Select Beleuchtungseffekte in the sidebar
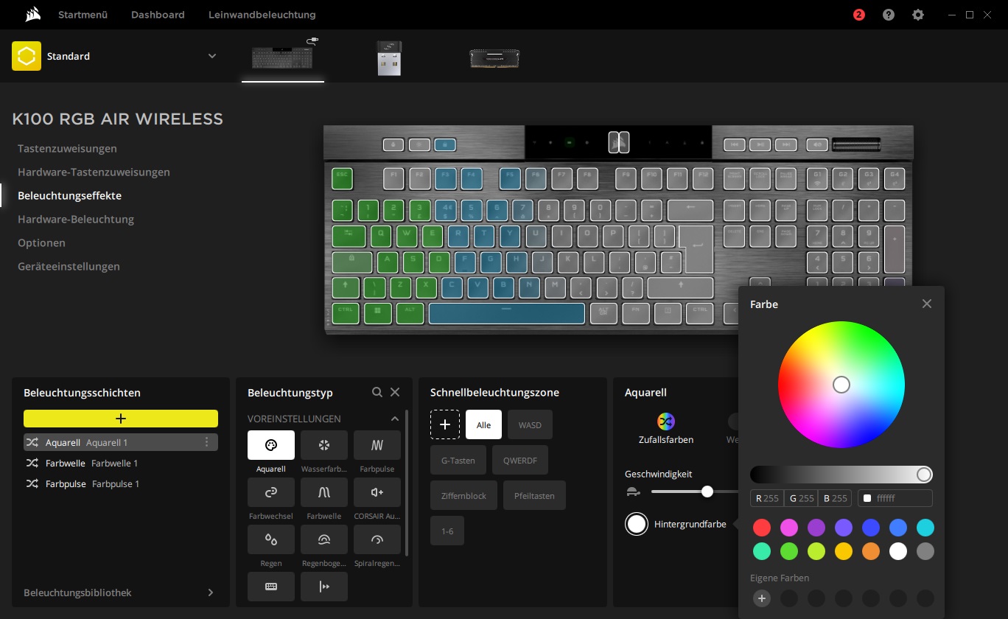The width and height of the screenshot is (1008, 619). coord(69,196)
